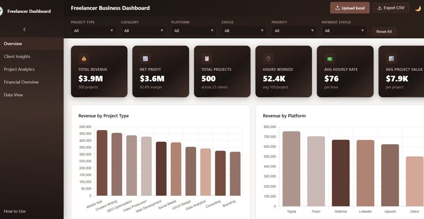The width and height of the screenshot is (424, 219).
Task: Click the cash icon on Avg Hourly Rate card
Action: 330,59
